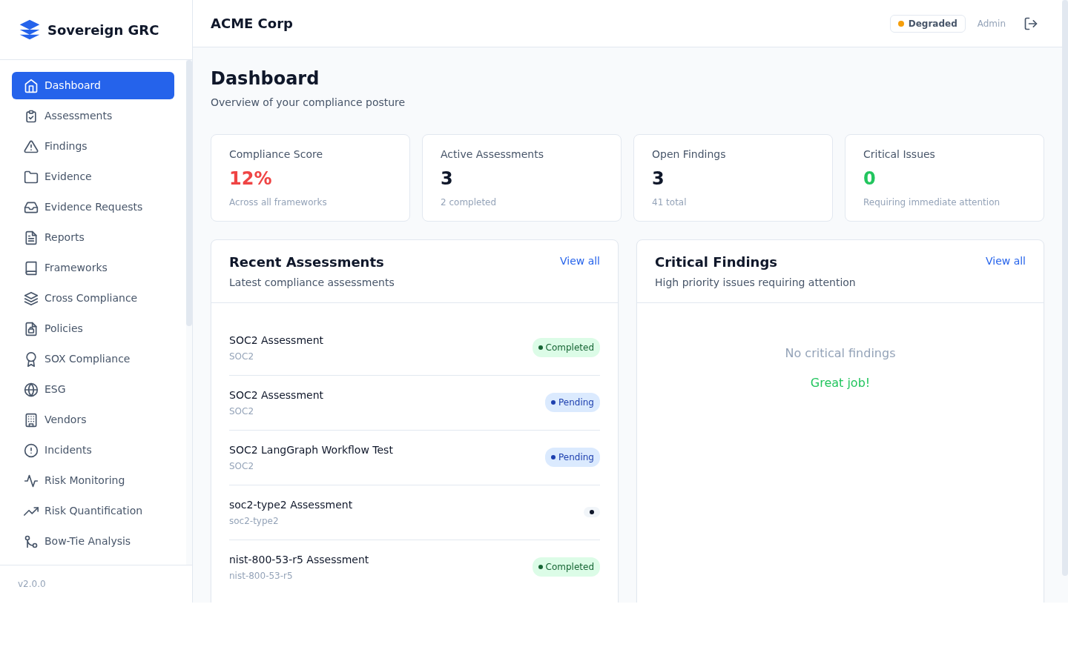Open the Bow-Tie Analysis icon
Screen dimensions: 1068x667
coord(30,541)
